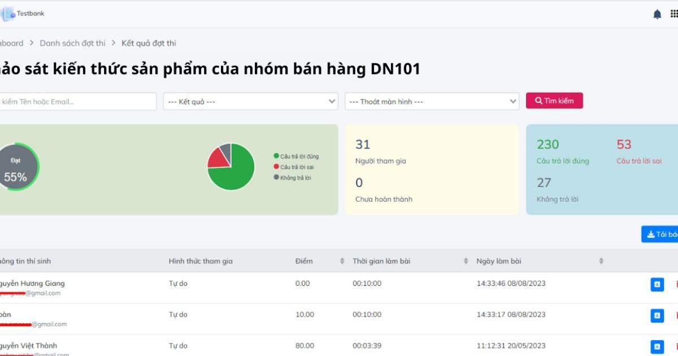Go to Danh sách đợt thi breadcrumb
The width and height of the screenshot is (678, 356).
point(72,43)
